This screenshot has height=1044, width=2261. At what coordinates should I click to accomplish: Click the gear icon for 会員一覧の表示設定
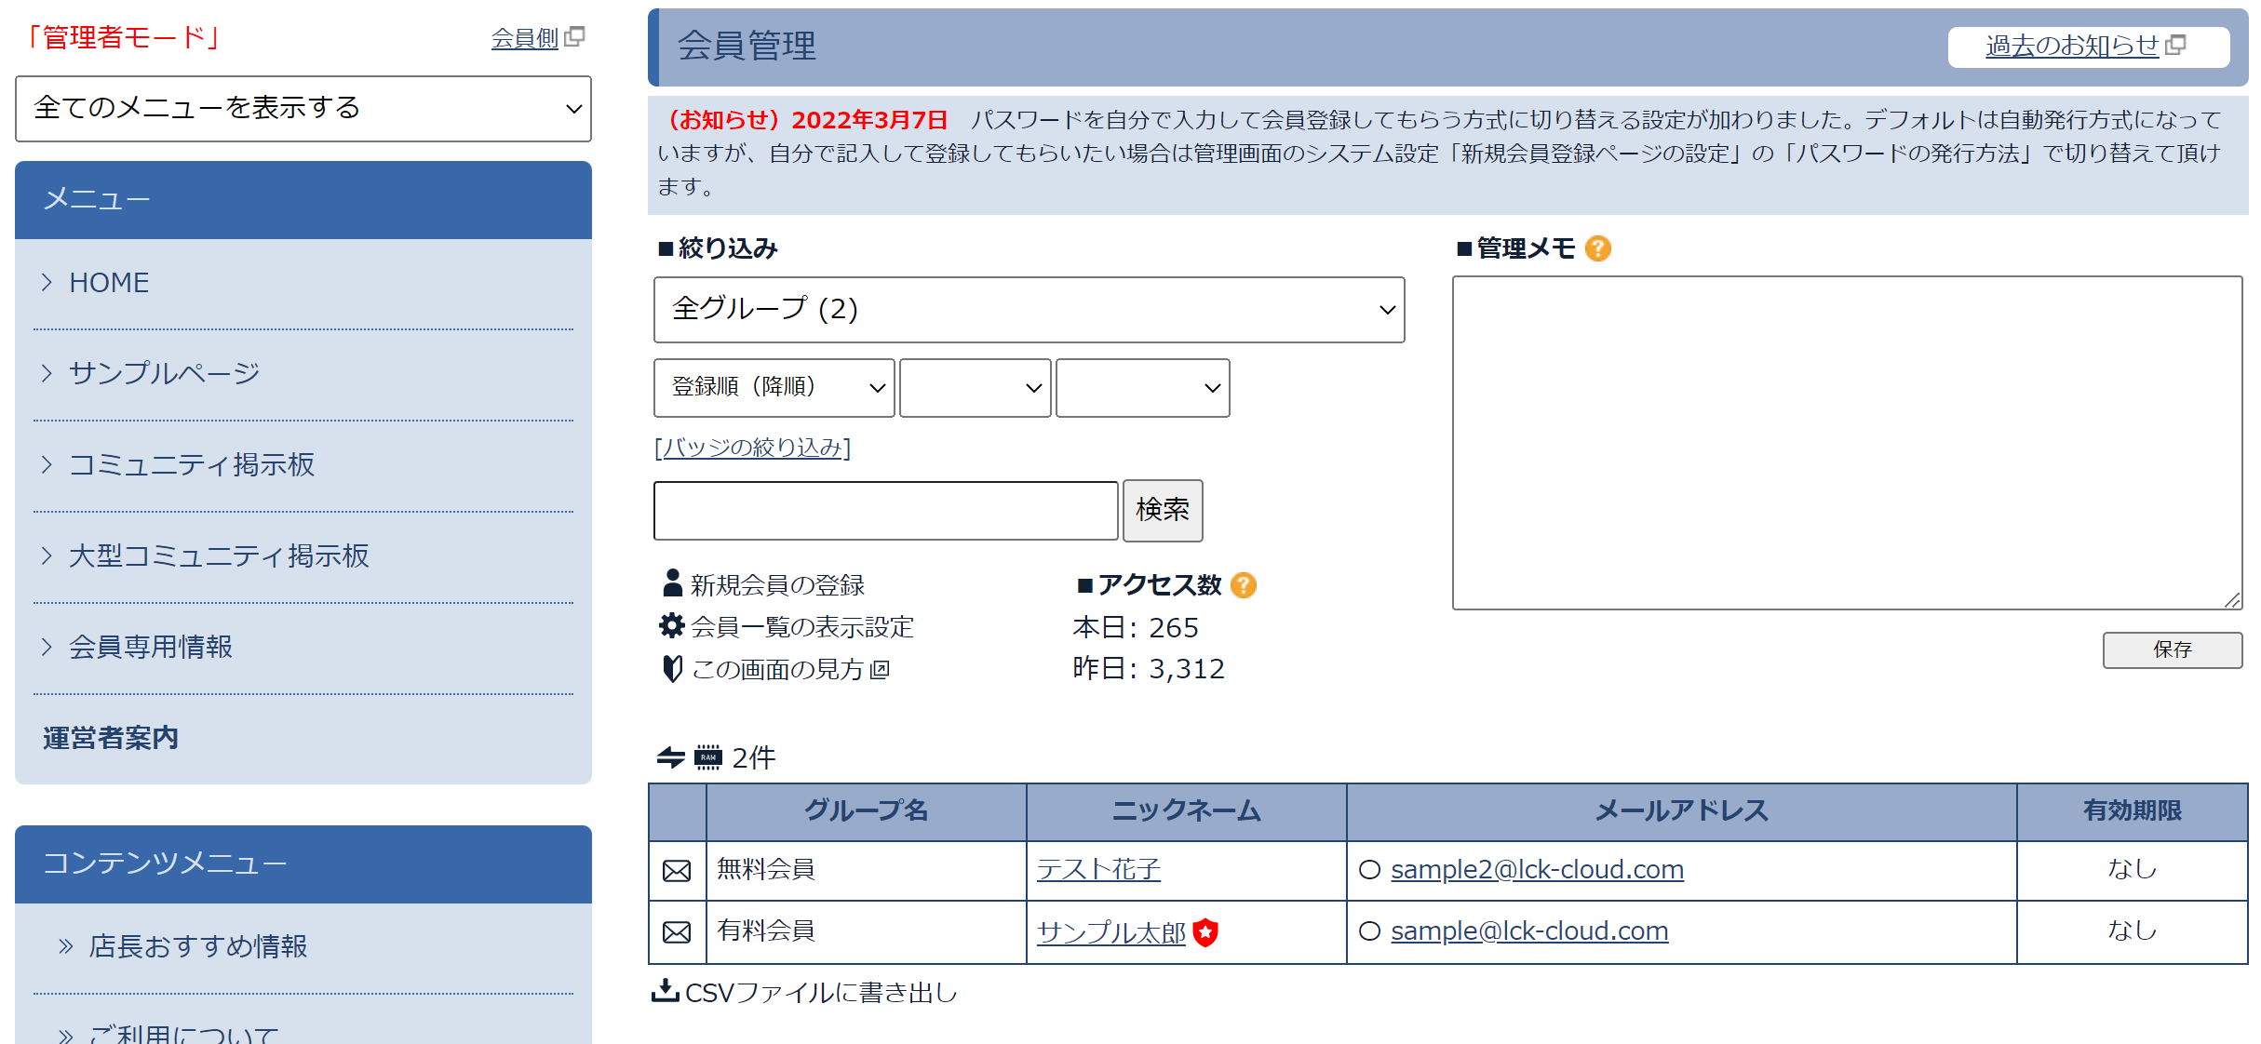tap(672, 625)
